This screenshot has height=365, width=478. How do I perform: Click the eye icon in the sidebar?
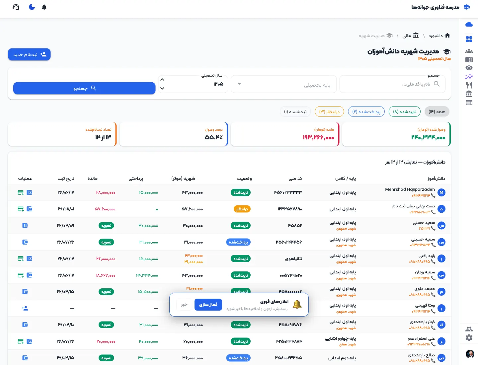[469, 68]
